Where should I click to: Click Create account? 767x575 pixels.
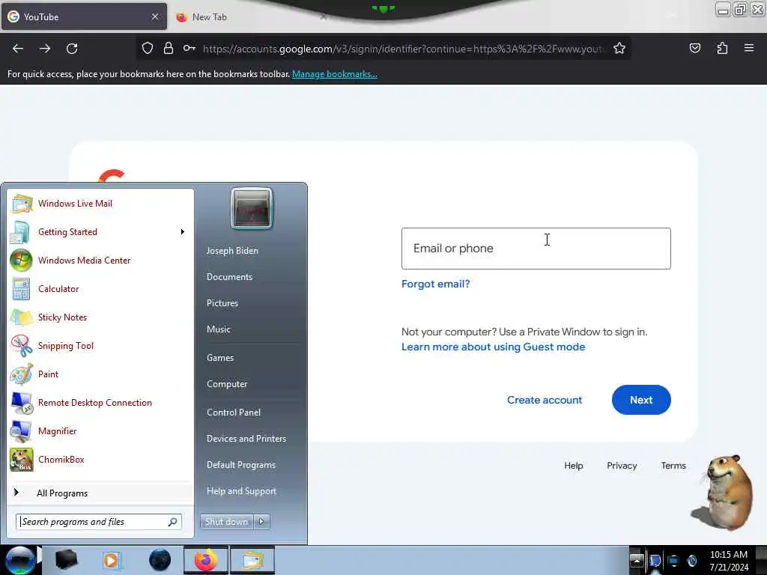pyautogui.click(x=545, y=400)
